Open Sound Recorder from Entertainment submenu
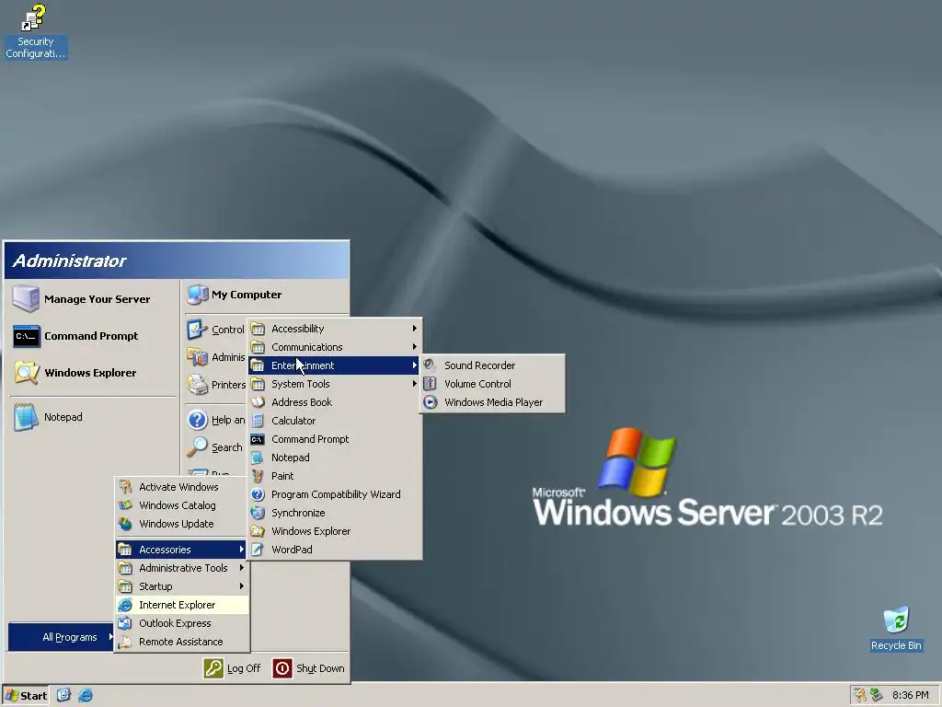Viewport: 942px width, 707px height. click(492, 365)
